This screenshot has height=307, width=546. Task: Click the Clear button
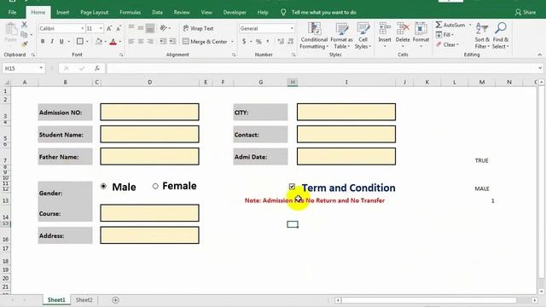click(447, 44)
